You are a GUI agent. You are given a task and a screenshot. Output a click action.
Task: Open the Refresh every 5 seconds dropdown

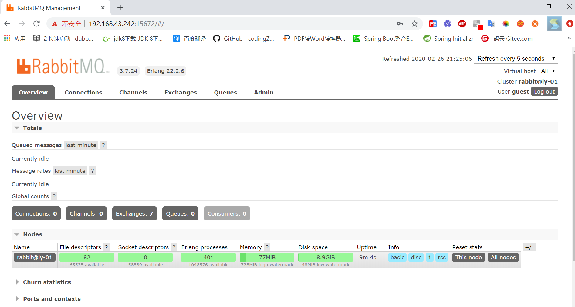516,59
